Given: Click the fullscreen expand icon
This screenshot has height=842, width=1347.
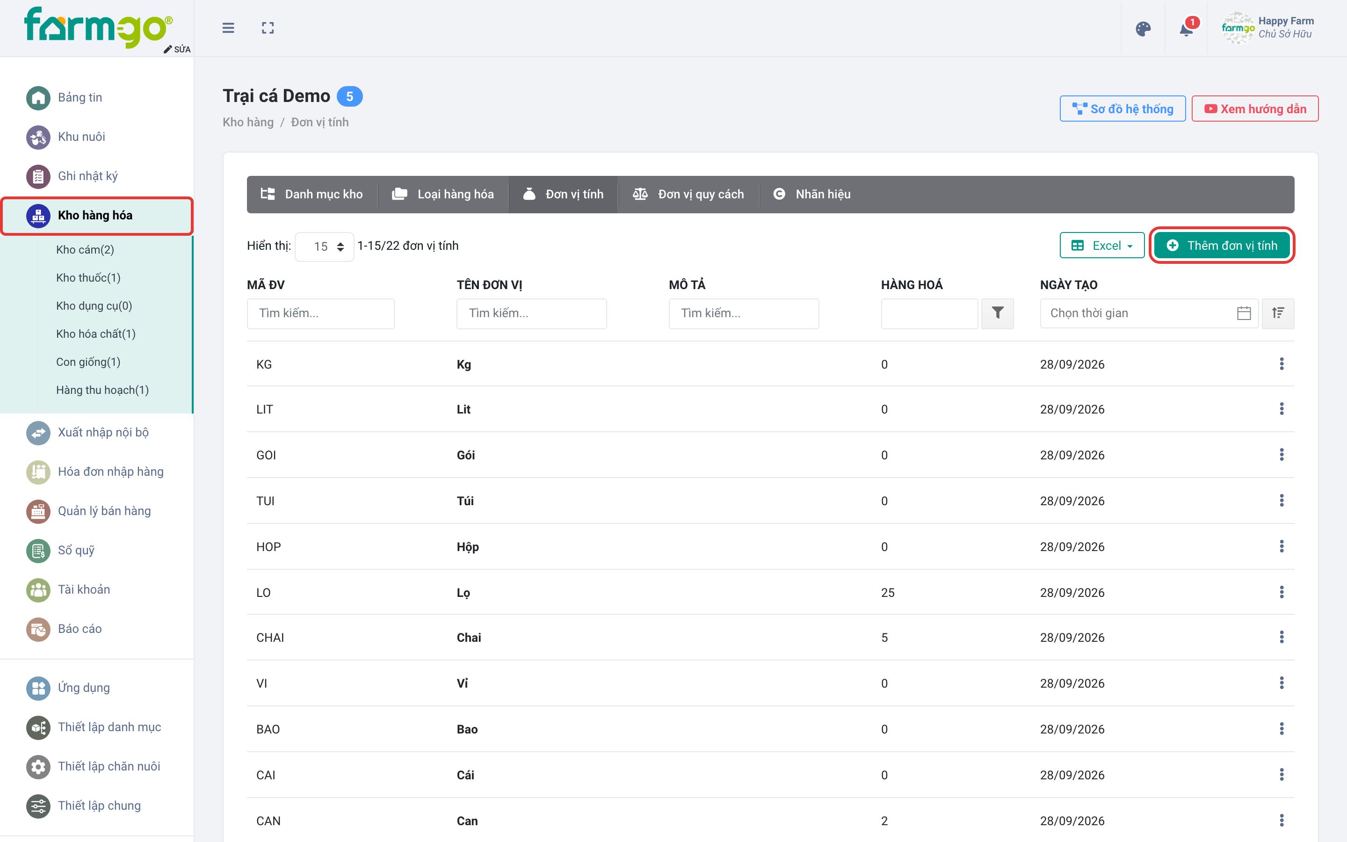Looking at the screenshot, I should [x=268, y=28].
